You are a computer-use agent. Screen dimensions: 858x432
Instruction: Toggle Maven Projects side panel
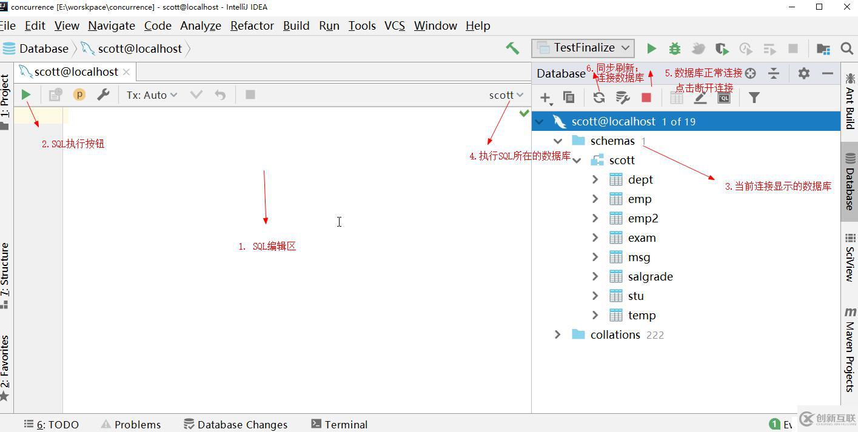pos(850,350)
